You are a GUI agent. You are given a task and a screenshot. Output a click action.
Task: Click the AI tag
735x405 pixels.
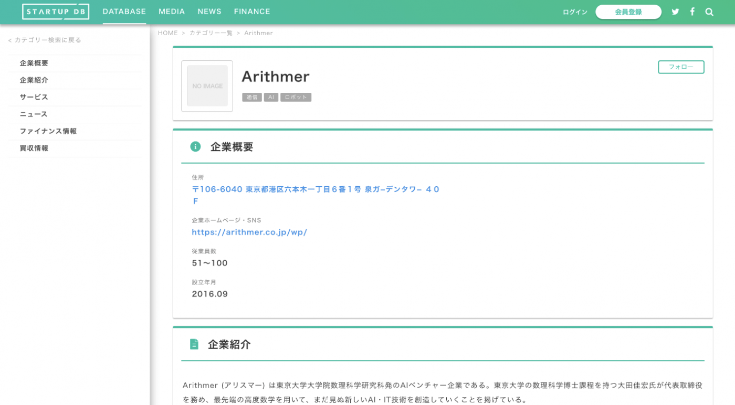(x=271, y=97)
